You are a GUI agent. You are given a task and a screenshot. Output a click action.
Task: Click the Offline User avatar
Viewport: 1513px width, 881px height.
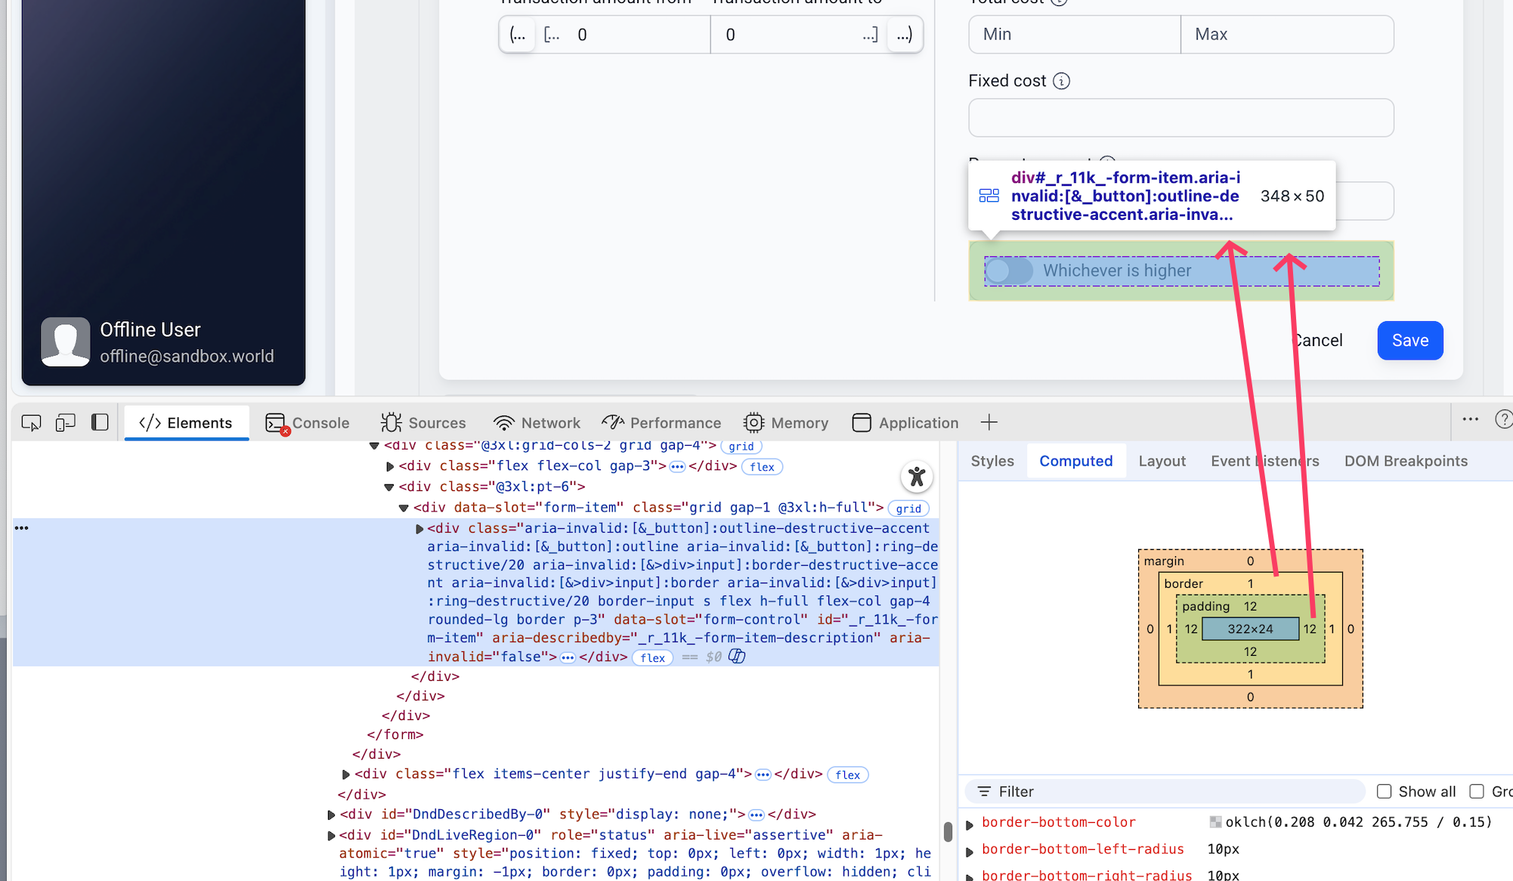click(x=66, y=342)
